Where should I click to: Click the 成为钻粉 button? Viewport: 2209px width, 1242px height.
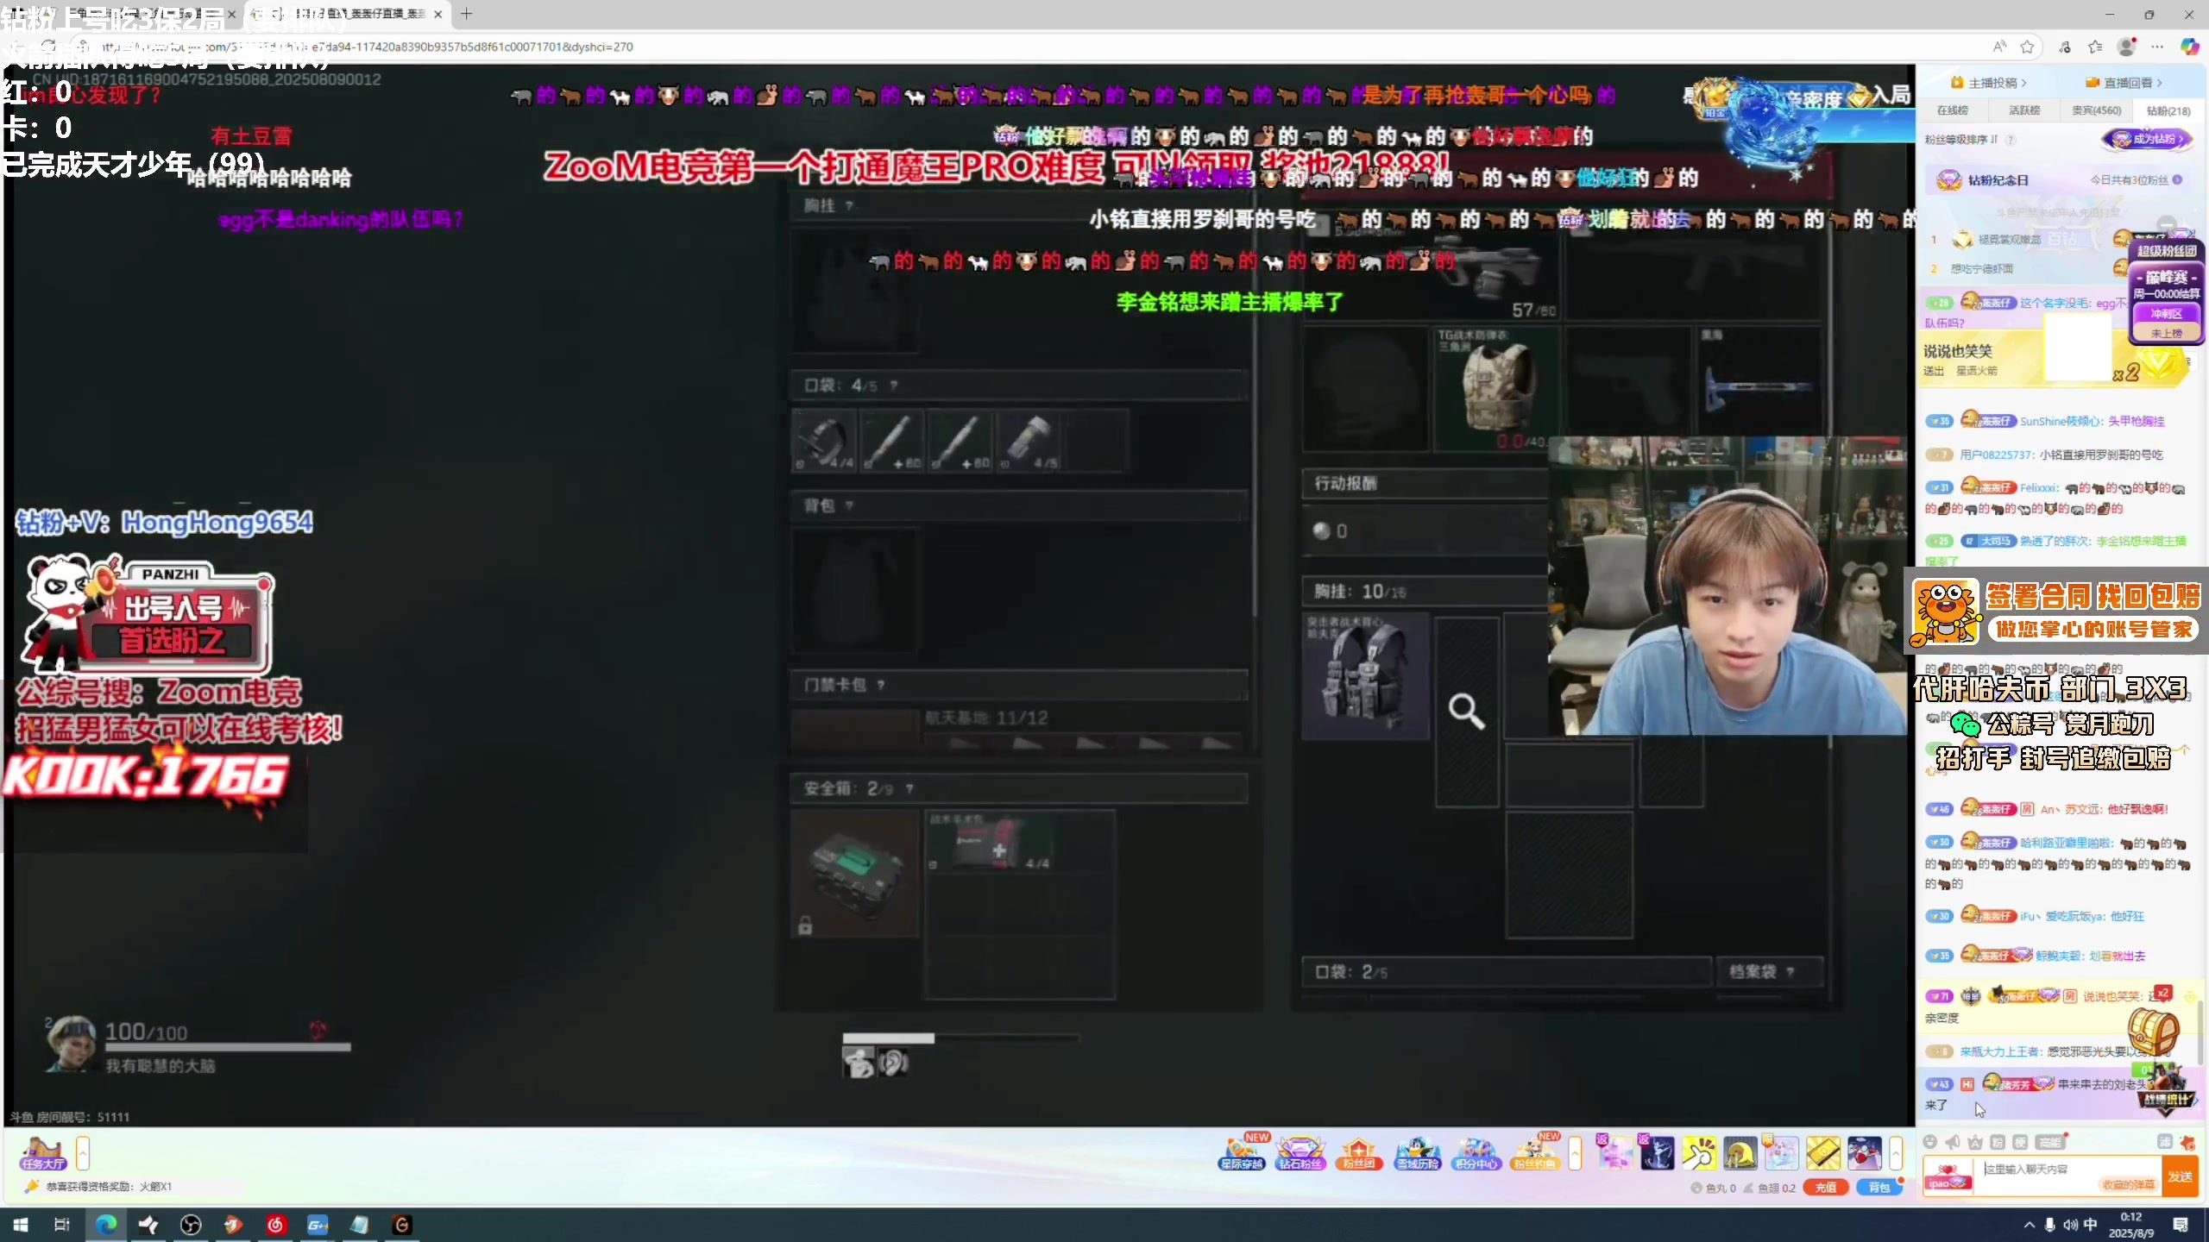coord(2147,139)
